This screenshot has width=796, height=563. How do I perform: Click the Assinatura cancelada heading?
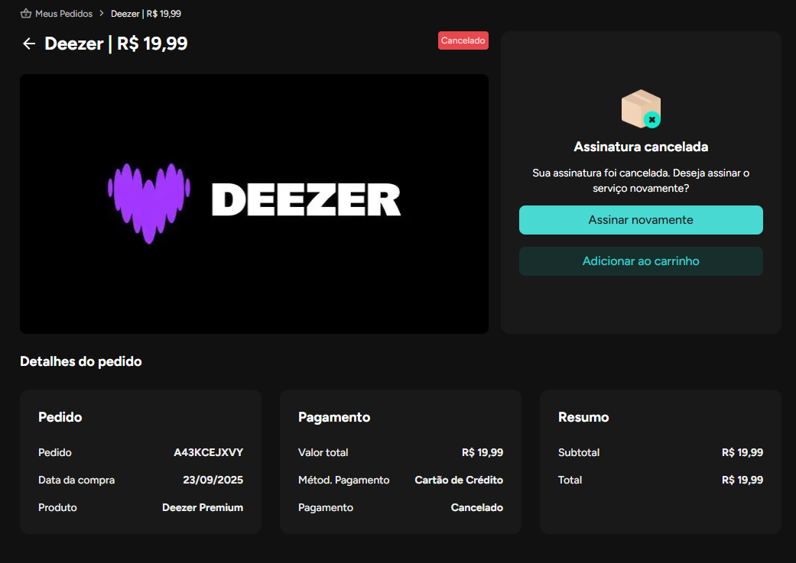click(641, 147)
